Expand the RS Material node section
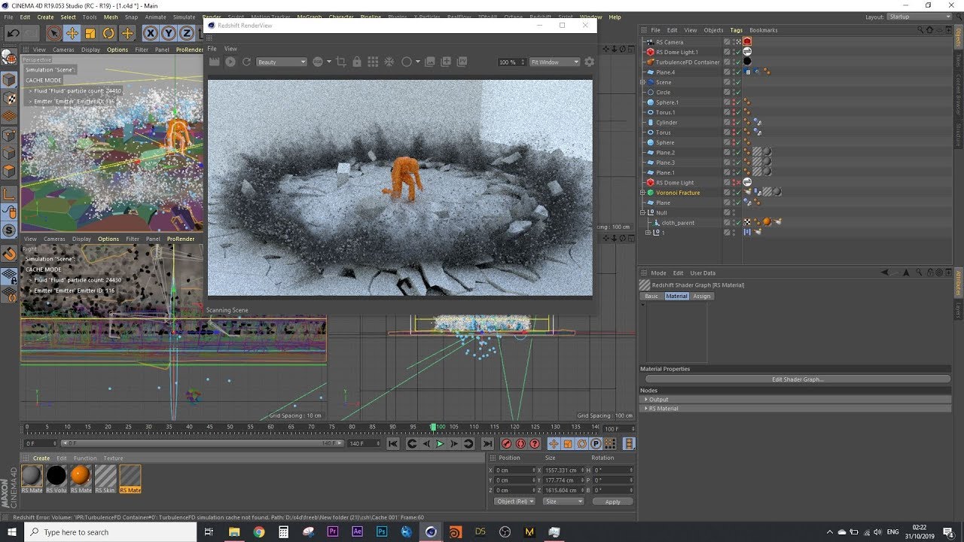 click(x=795, y=408)
